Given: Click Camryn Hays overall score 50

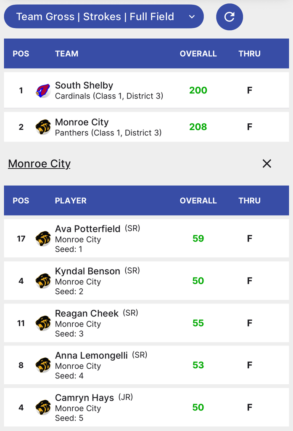Looking at the screenshot, I should point(198,407).
